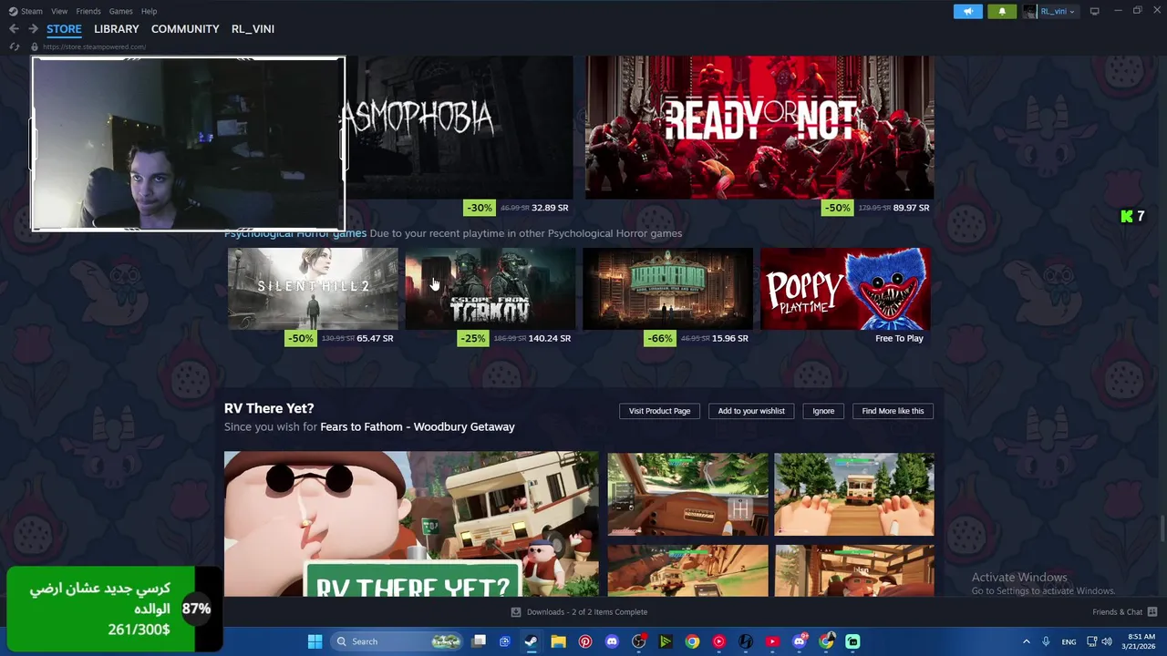1167x656 pixels.
Task: Open the Friends menu
Action: coord(88,11)
